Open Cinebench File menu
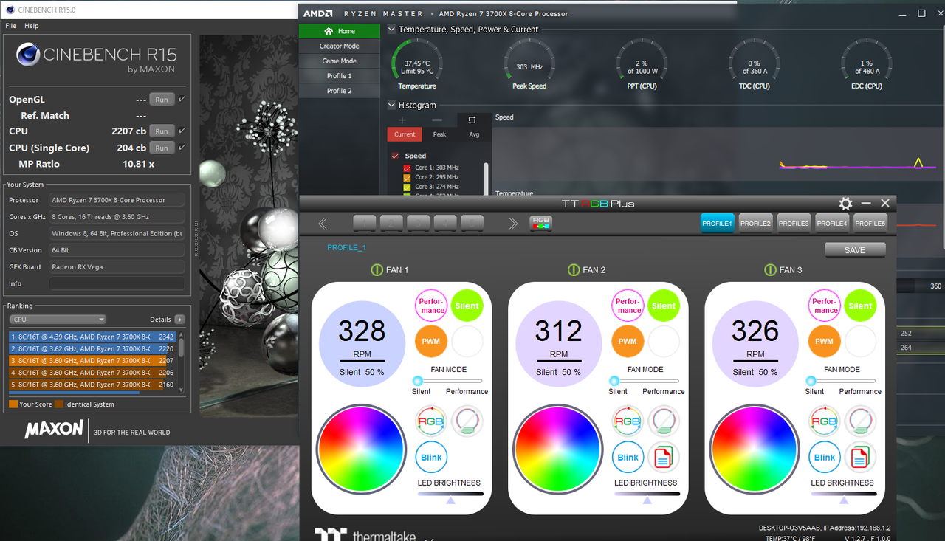Viewport: 945px width, 541px height. coord(10,26)
